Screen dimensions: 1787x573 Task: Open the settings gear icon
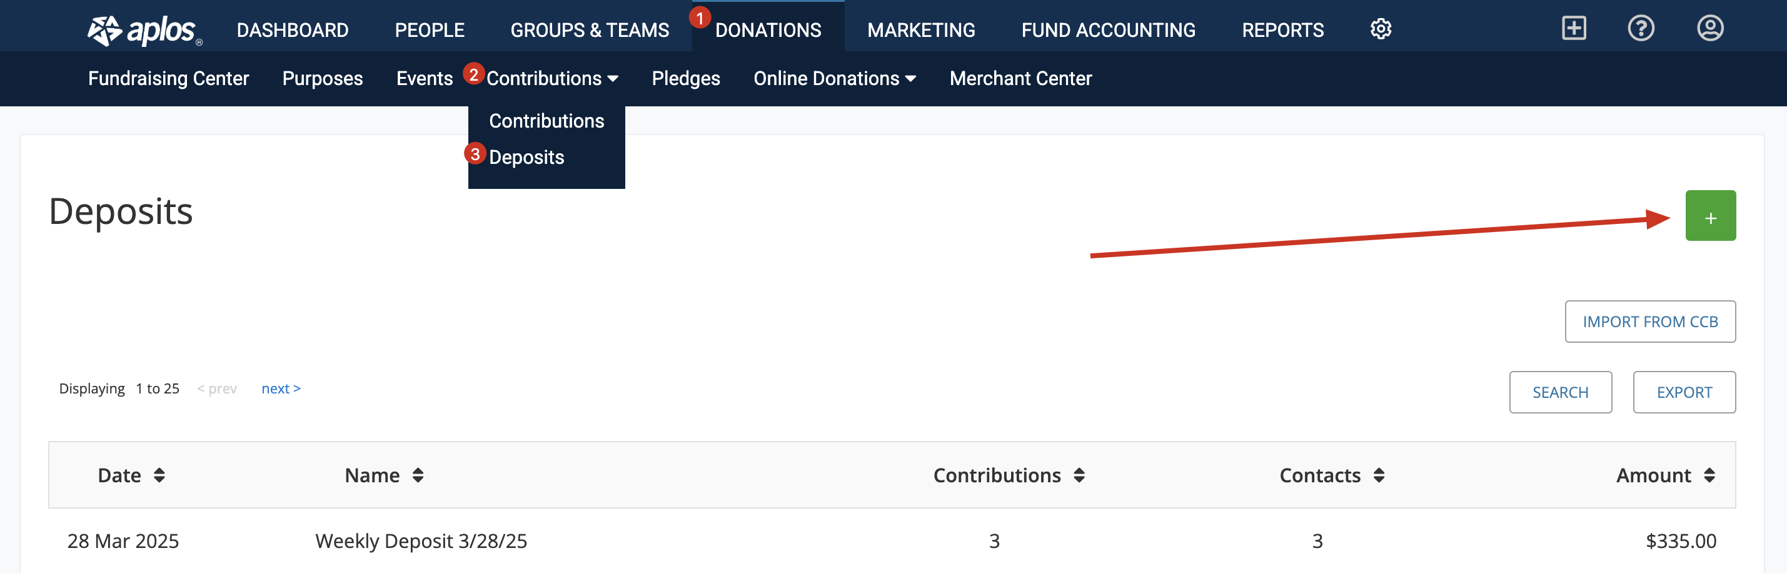pyautogui.click(x=1381, y=29)
